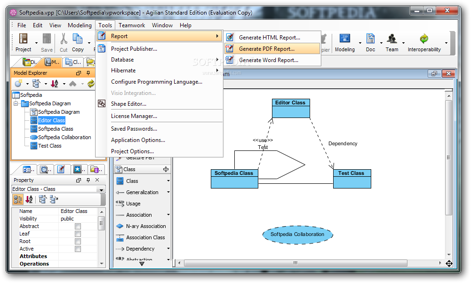The image size is (471, 283).
Task: Expand the Class tool dropdown arrow
Action: click(168, 181)
